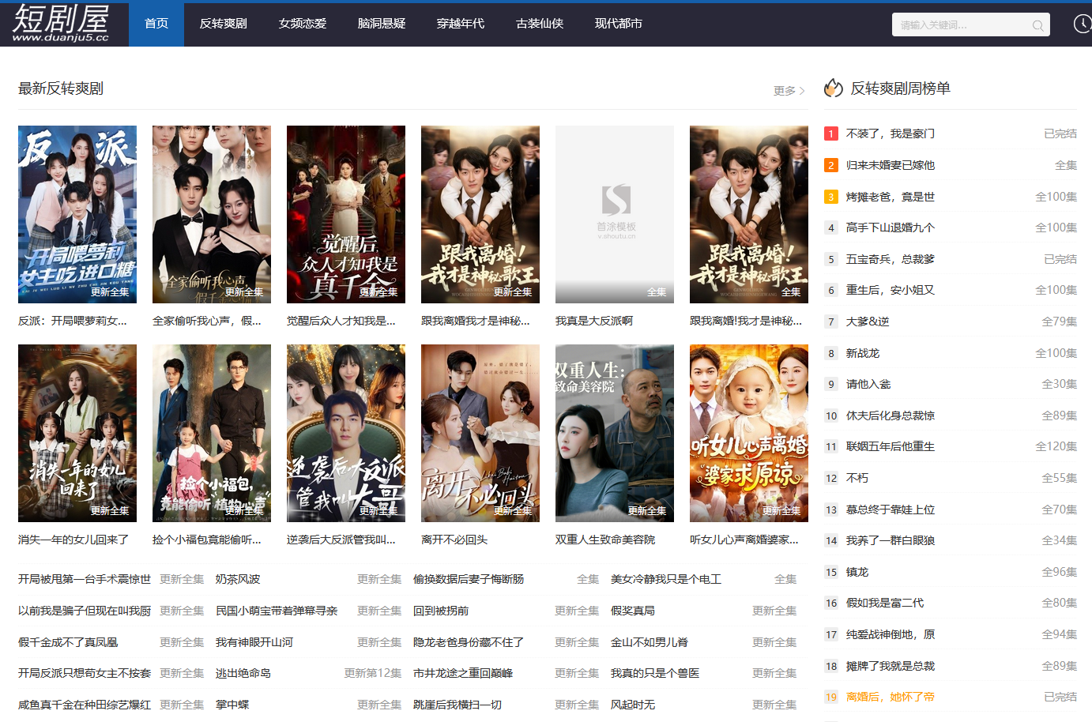Go to the 脑洞悬疑 category
The height and width of the screenshot is (722, 1092).
[382, 24]
